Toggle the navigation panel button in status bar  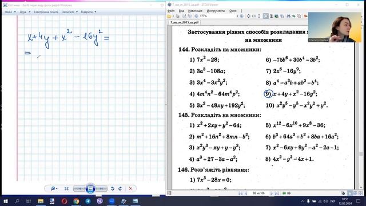pos(169,193)
